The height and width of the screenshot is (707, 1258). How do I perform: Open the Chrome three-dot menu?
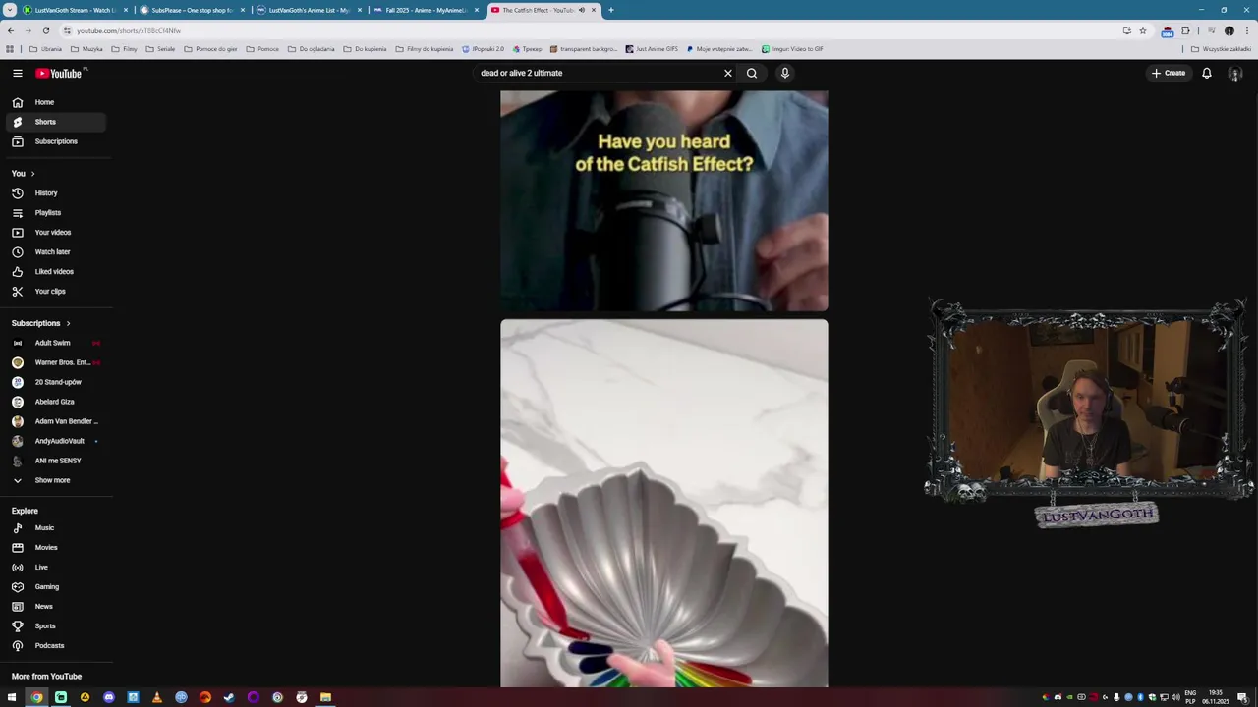click(x=1246, y=30)
